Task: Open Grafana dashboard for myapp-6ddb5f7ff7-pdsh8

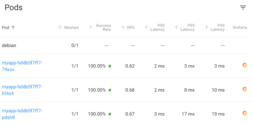Action: click(245, 113)
